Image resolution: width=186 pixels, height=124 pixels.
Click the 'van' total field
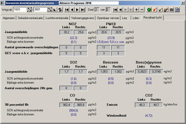click(108, 10)
